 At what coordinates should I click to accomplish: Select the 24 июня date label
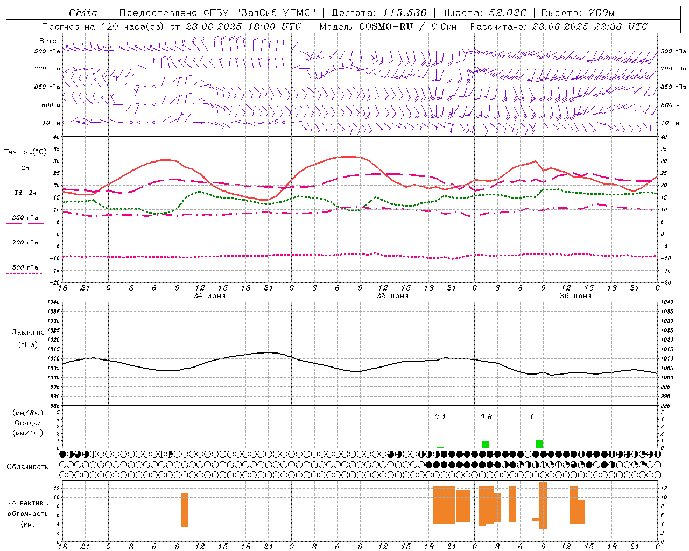click(209, 296)
